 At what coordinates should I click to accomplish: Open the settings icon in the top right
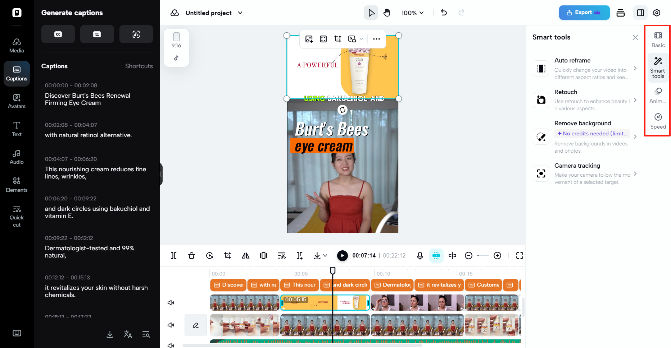click(x=657, y=13)
